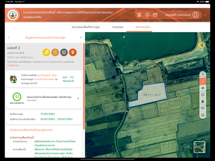Select the measure ruler map tool
This screenshot has height=161, width=215.
point(203,108)
